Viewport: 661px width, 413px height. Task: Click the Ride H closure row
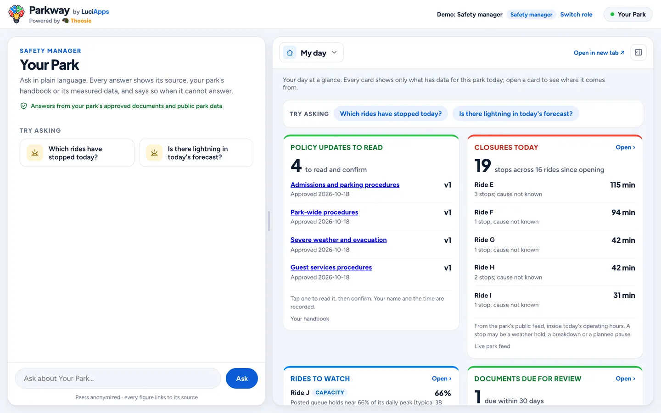click(x=555, y=272)
